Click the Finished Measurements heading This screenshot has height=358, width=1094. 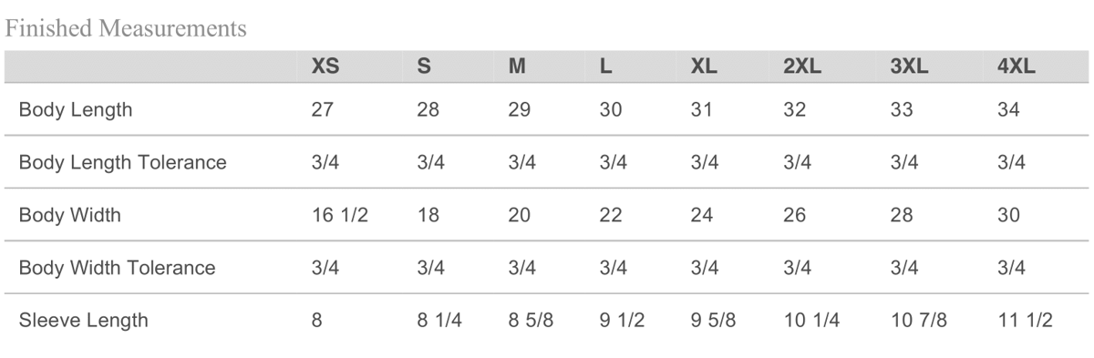coord(126,29)
